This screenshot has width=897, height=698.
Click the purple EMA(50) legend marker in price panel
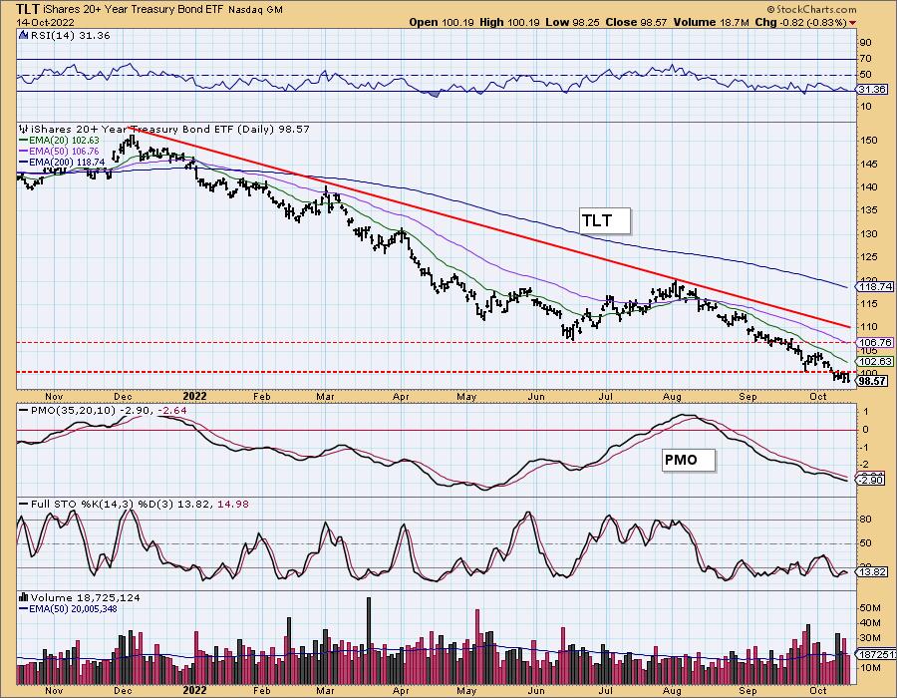click(24, 151)
